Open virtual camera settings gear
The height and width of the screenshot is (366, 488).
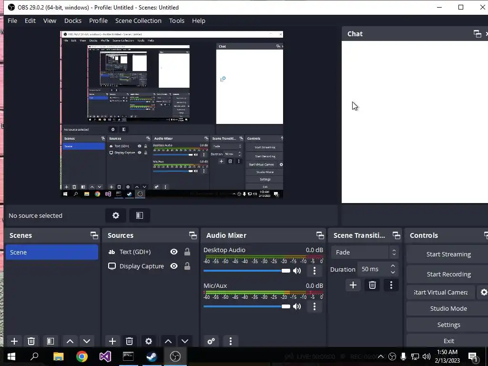(484, 292)
